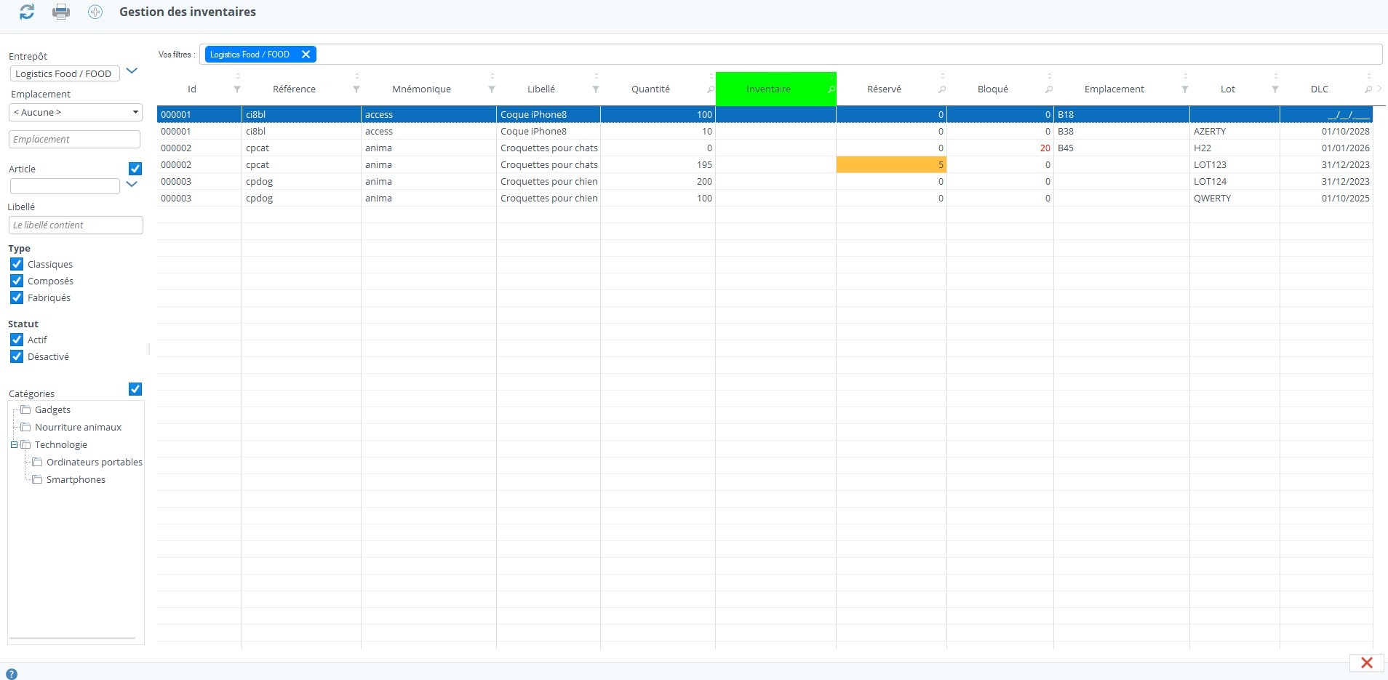Open the Emplacement selection dropdown
Viewport: 1388px width, 680px height.
tap(134, 112)
